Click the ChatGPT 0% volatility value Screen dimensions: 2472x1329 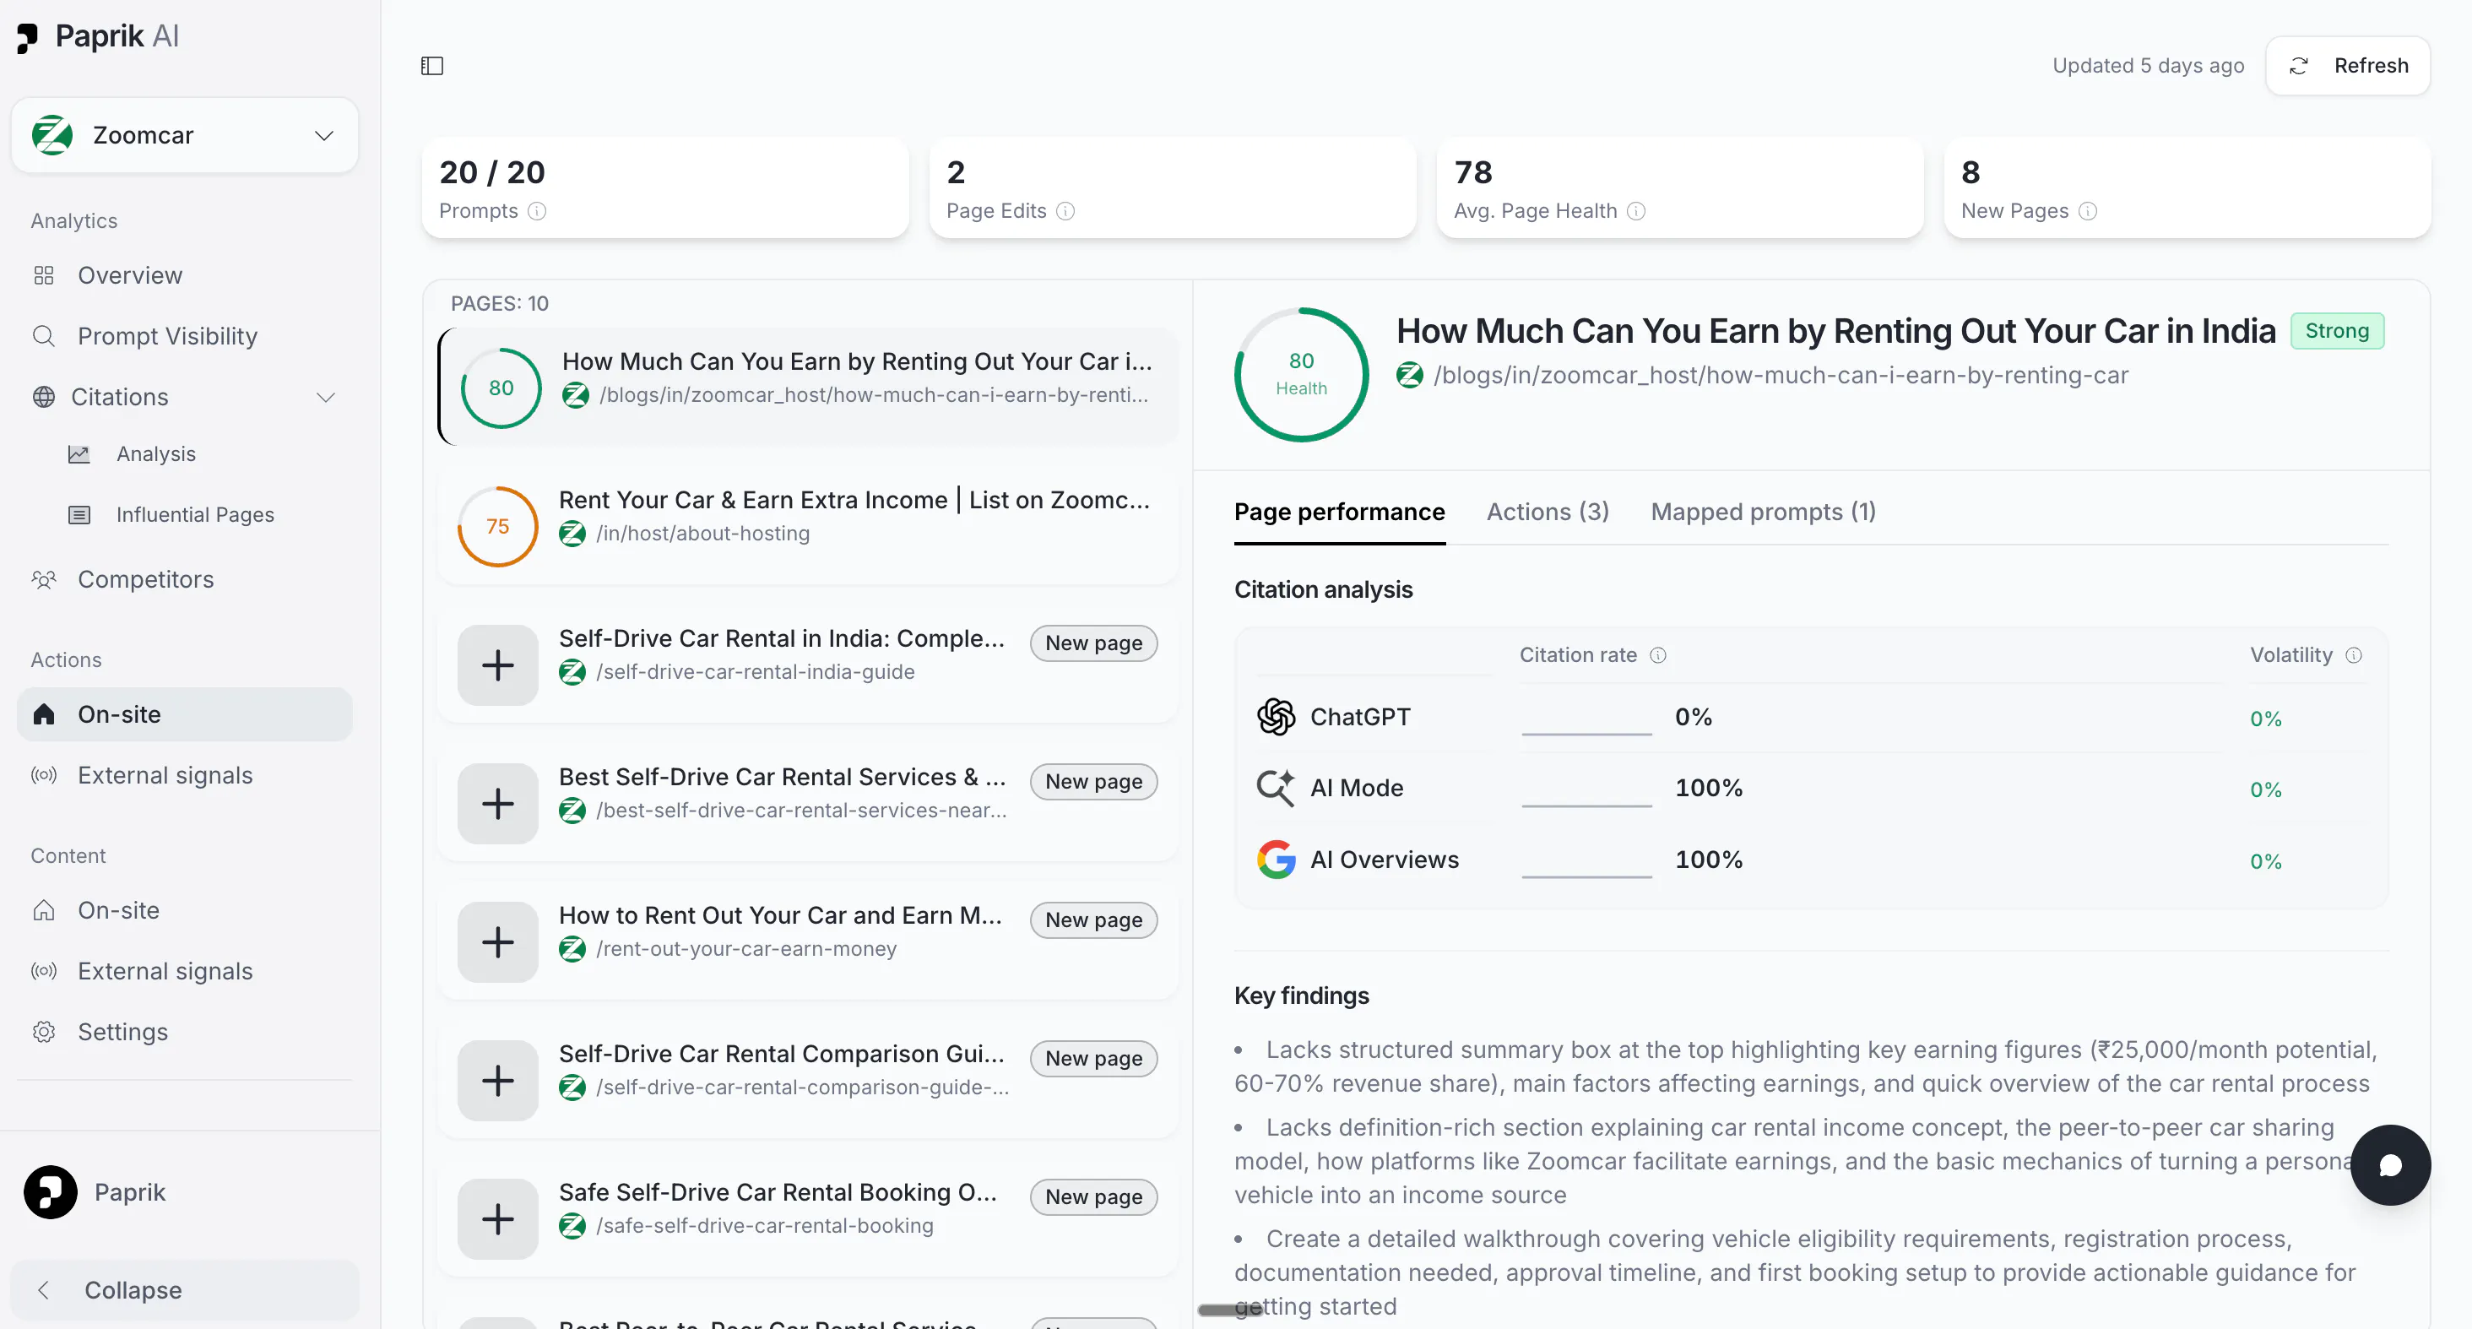[x=2266, y=719]
